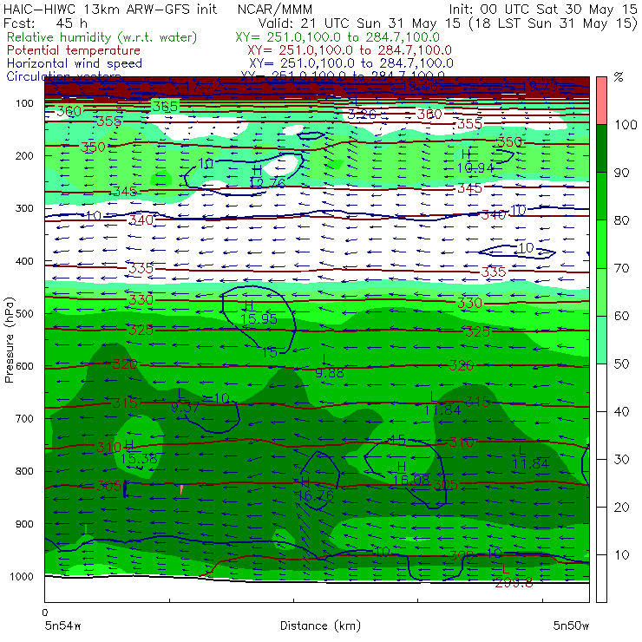Screen dimensions: 642x642
Task: Click the "1000" pressure axis tick label
Action: pyautogui.click(x=22, y=576)
